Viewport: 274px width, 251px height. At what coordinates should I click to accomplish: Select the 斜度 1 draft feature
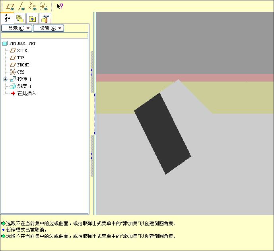point(24,86)
